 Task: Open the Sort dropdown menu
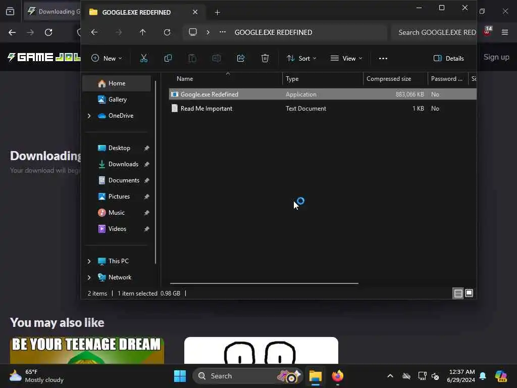(301, 59)
